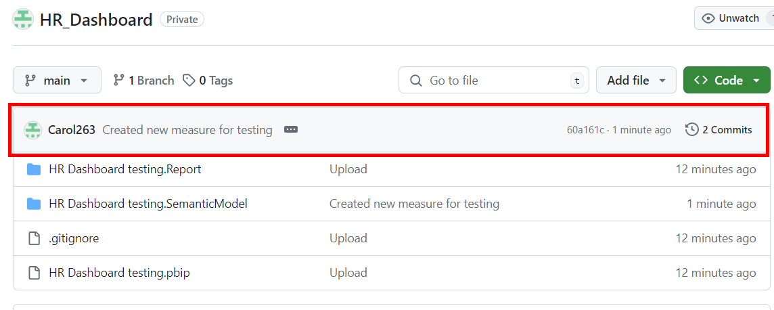774x310 pixels.
Task: Expand the commit message ellipsis icon
Action: (x=291, y=129)
